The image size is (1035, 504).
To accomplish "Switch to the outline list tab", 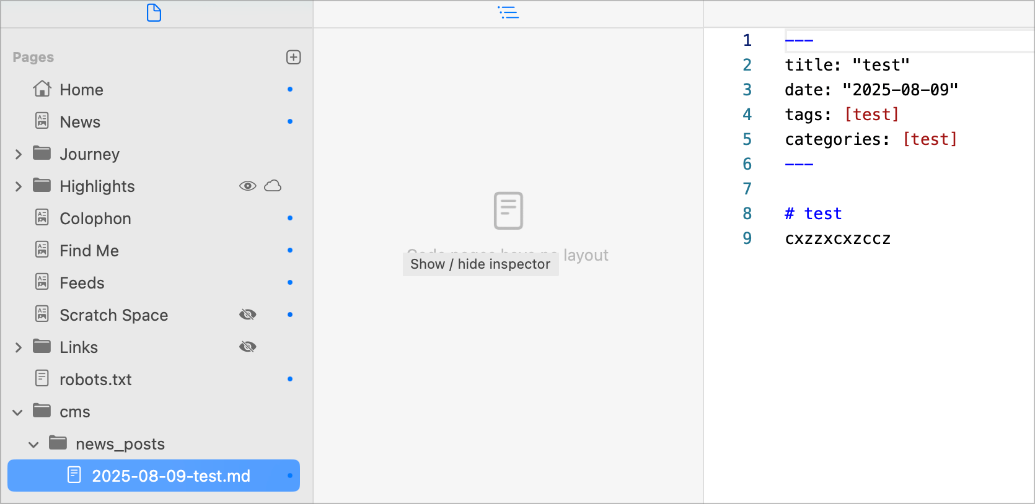I will [x=508, y=12].
